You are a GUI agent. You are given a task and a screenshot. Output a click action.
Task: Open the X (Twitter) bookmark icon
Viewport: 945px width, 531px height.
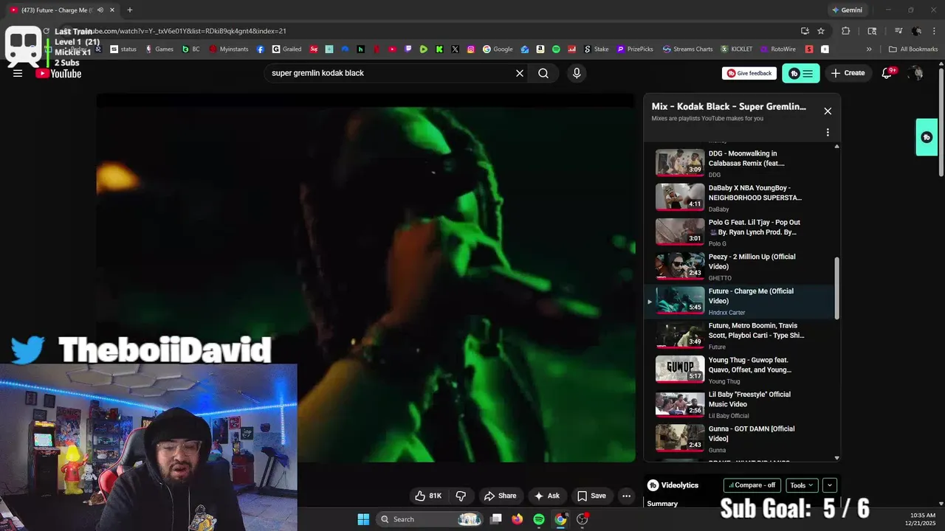click(x=455, y=49)
